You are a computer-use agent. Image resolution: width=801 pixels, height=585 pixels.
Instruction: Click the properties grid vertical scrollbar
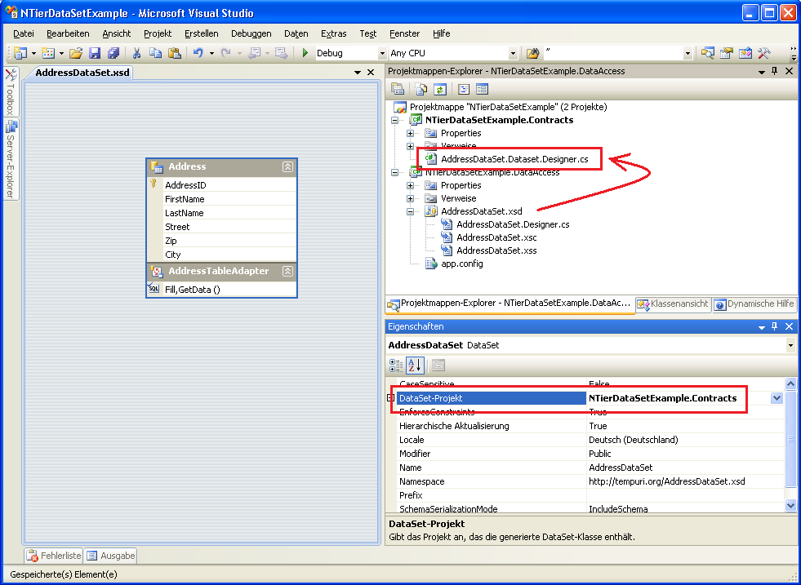tap(790, 441)
